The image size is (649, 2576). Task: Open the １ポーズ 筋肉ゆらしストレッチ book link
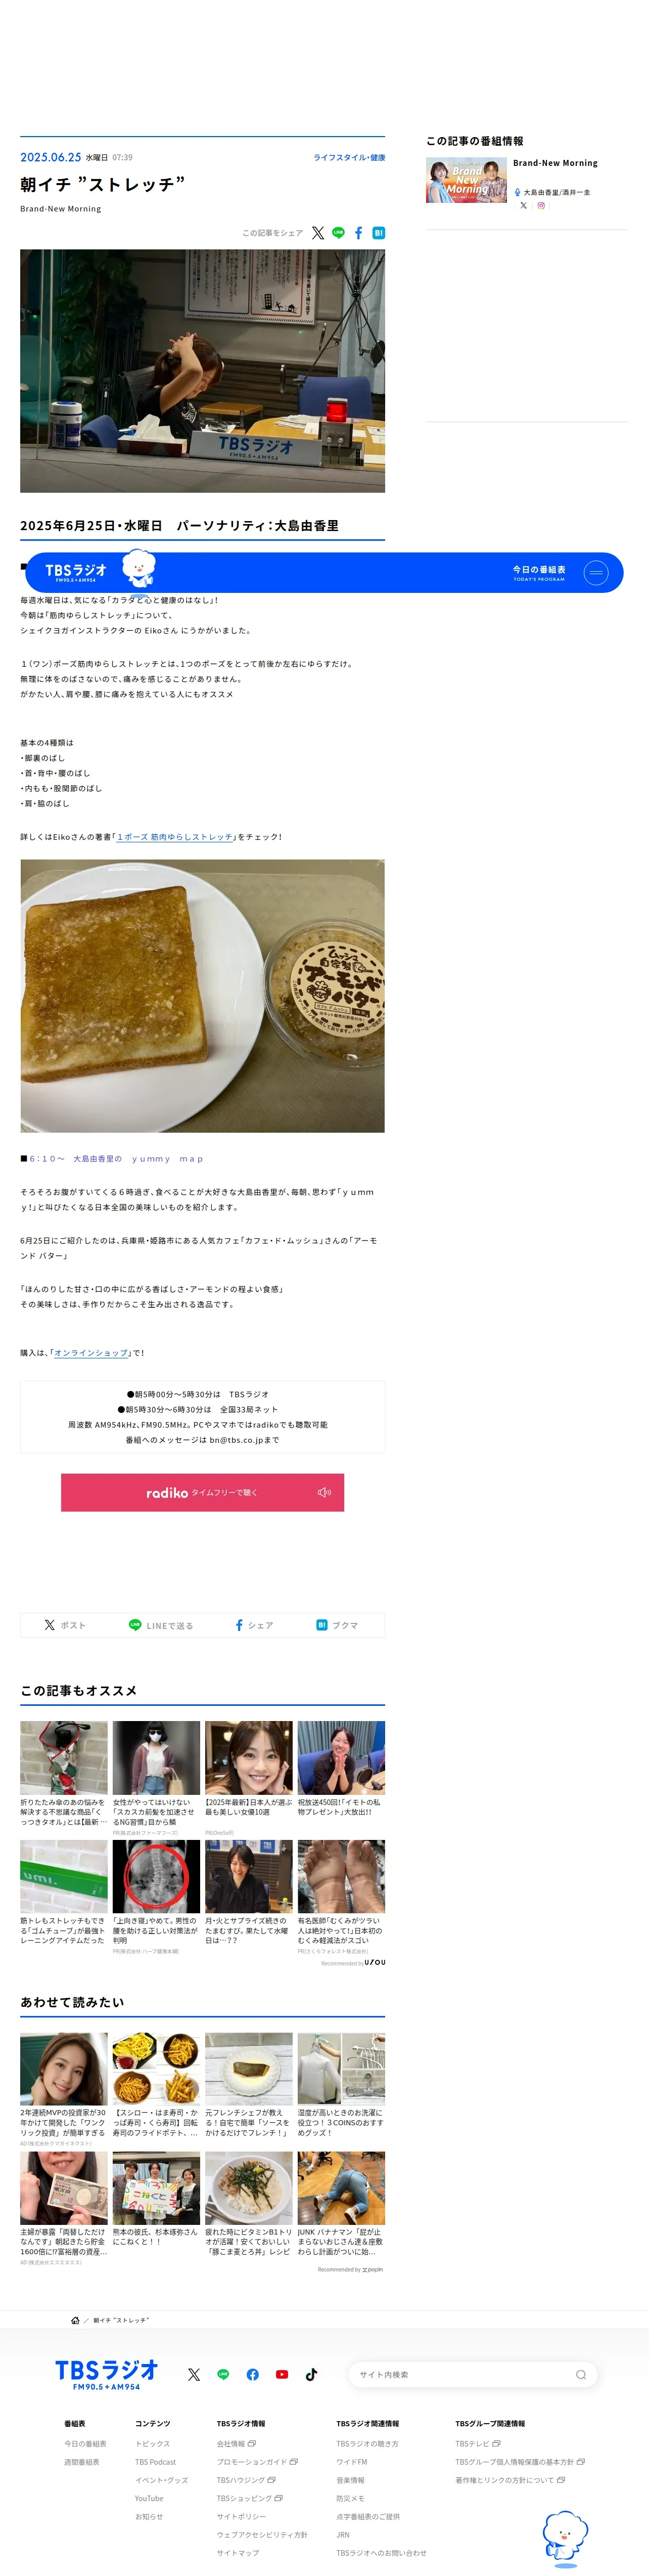175,837
